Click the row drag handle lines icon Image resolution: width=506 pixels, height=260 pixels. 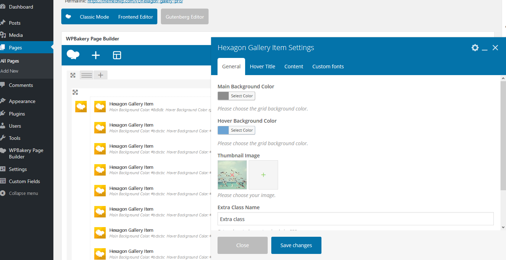[87, 75]
